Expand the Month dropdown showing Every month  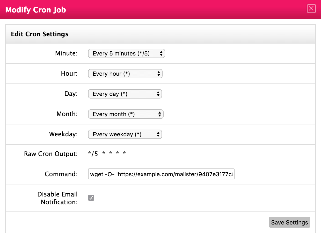point(126,114)
